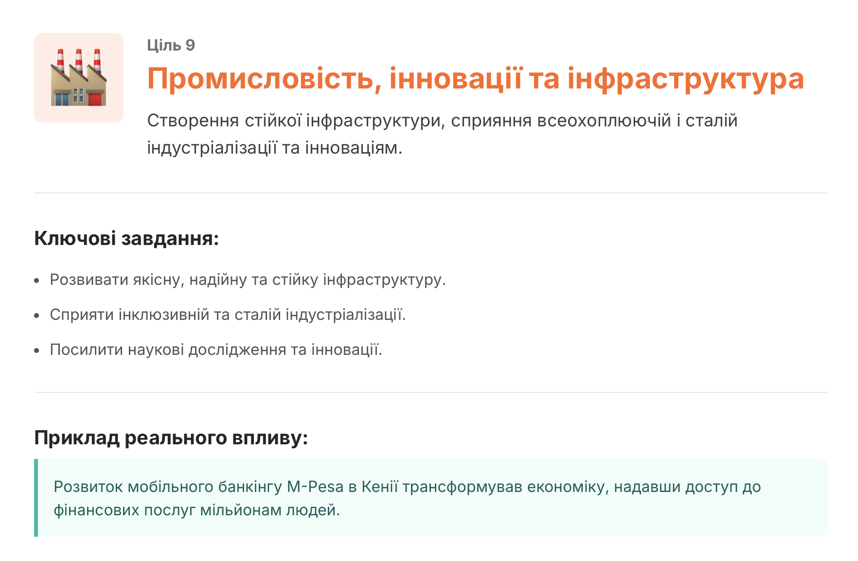Click the green left bar of the callout

[36, 498]
